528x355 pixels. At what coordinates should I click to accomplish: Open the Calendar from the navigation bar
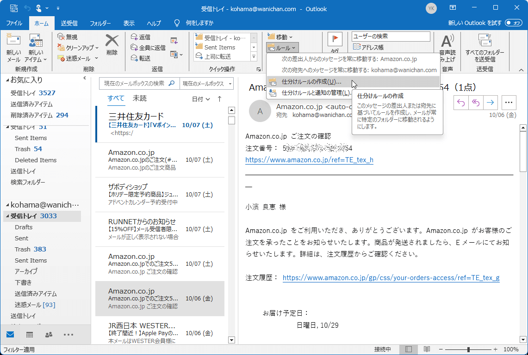click(x=29, y=335)
